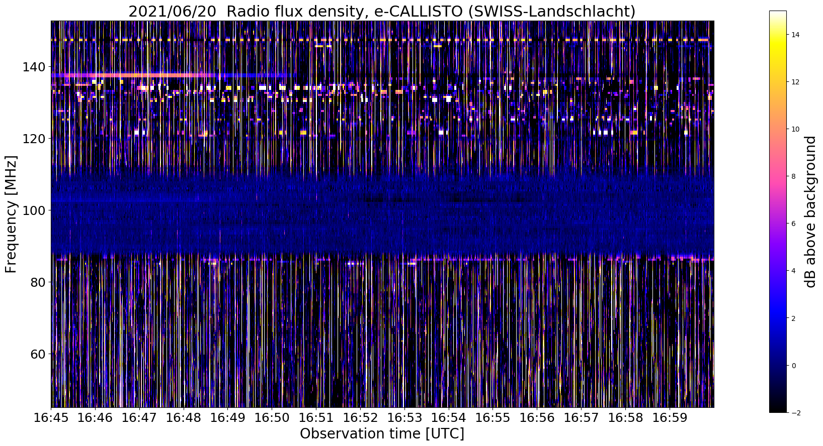This screenshot has width=823, height=446.
Task: Click the 16:56 time tick label
Action: (537, 418)
